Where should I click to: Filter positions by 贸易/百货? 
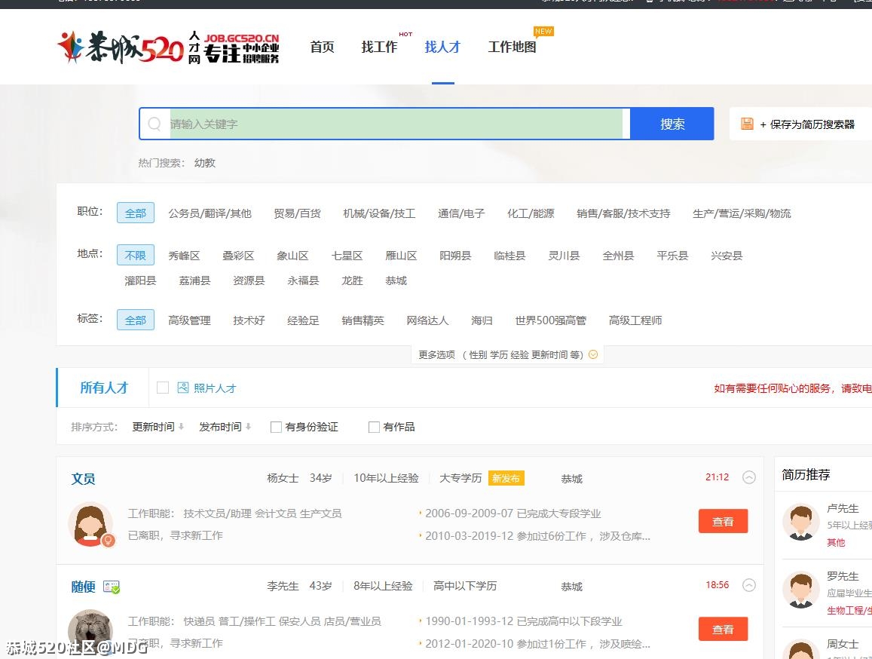298,213
